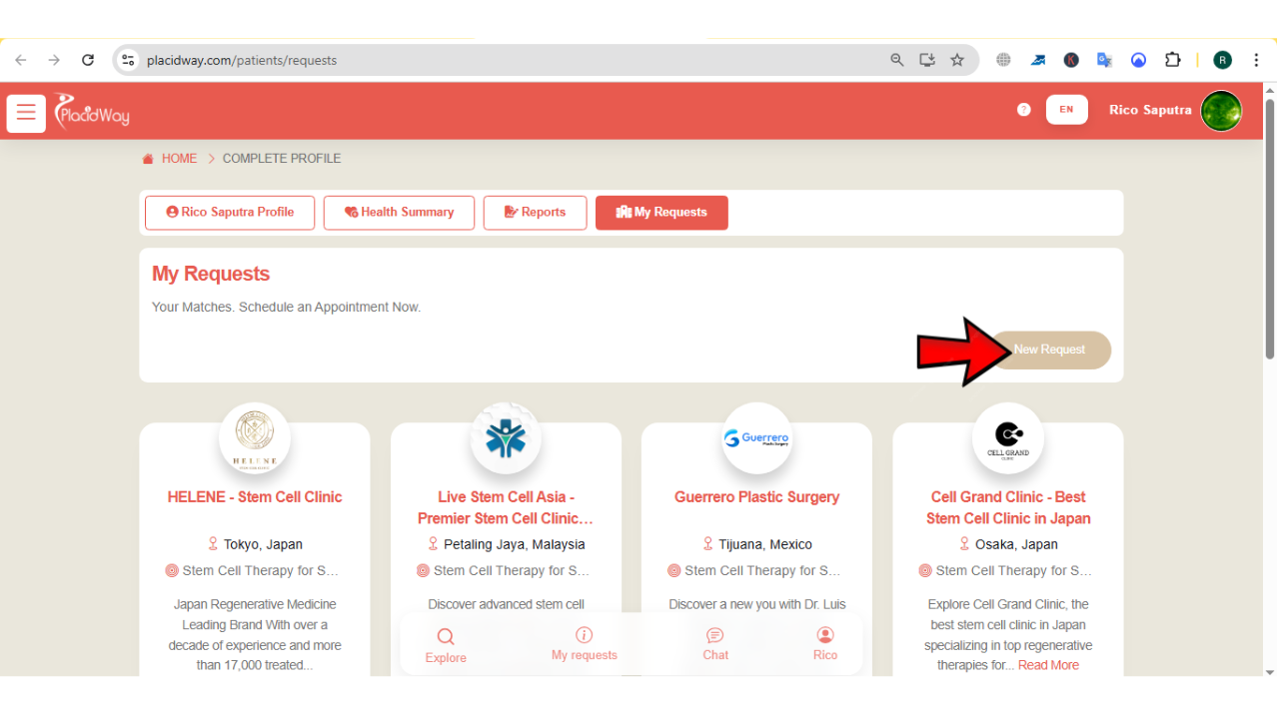Switch to Reports tab
This screenshot has height=719, width=1279.
pyautogui.click(x=535, y=213)
